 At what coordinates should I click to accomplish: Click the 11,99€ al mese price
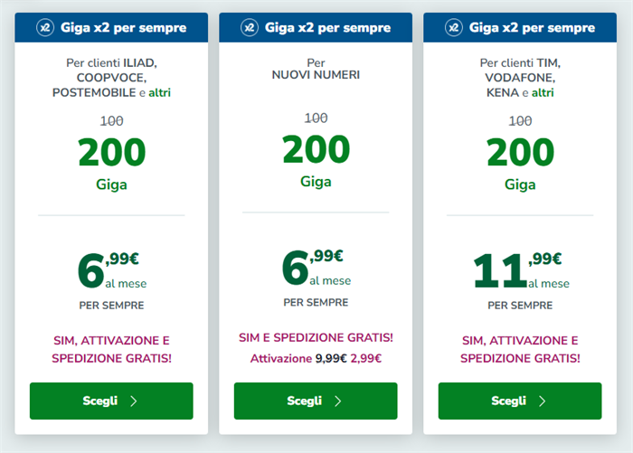click(521, 269)
